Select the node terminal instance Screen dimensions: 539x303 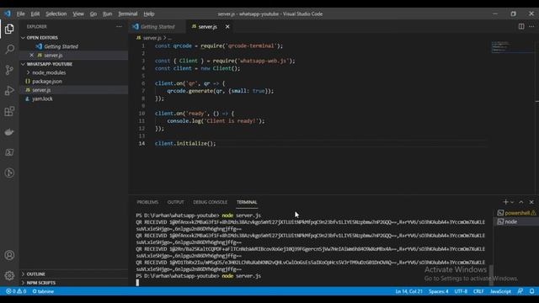pos(516,221)
